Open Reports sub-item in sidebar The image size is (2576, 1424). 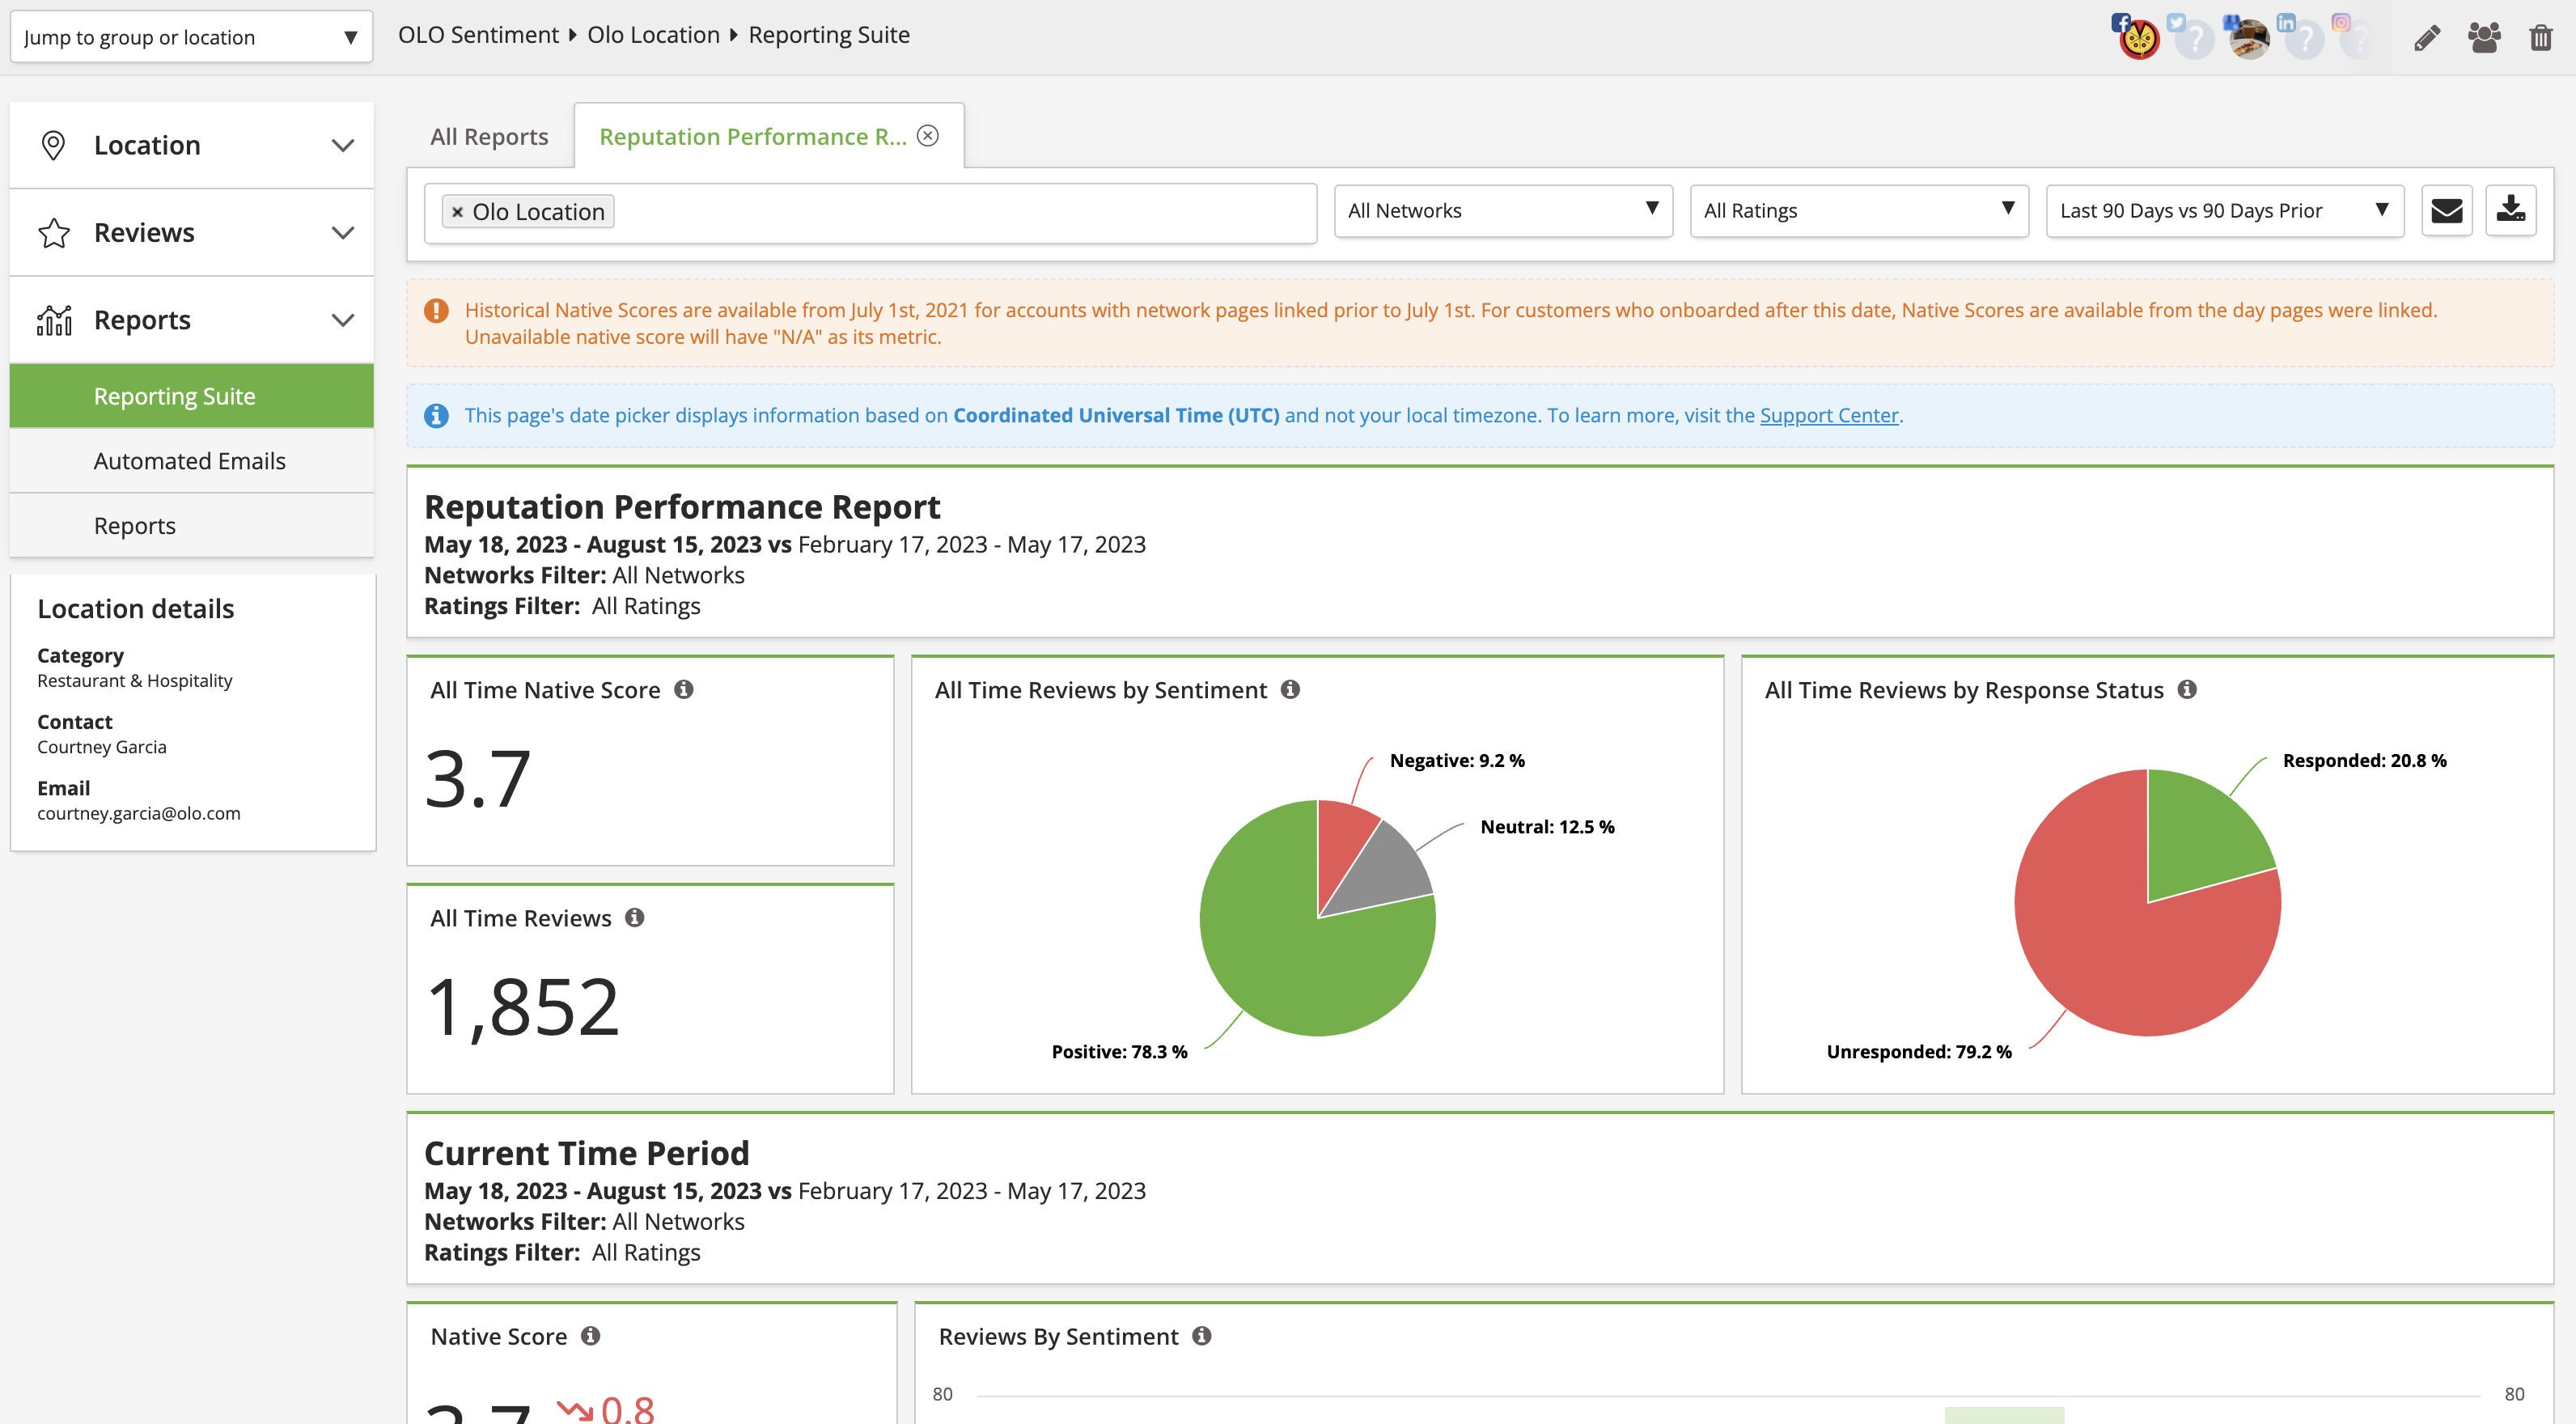[192, 526]
